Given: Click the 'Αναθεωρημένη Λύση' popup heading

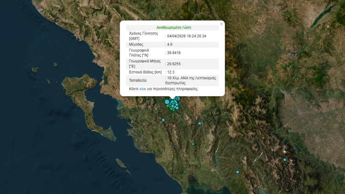Looking at the screenshot, I should click(172, 28).
